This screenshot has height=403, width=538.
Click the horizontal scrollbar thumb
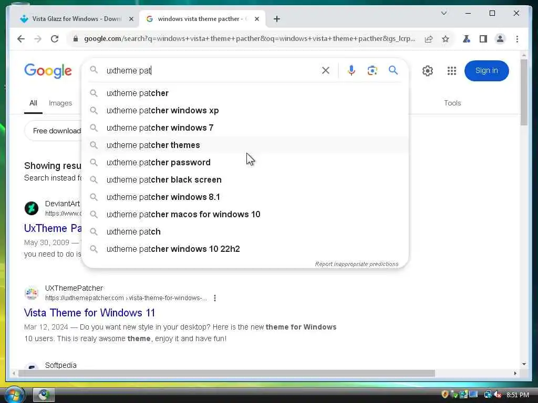(226, 373)
